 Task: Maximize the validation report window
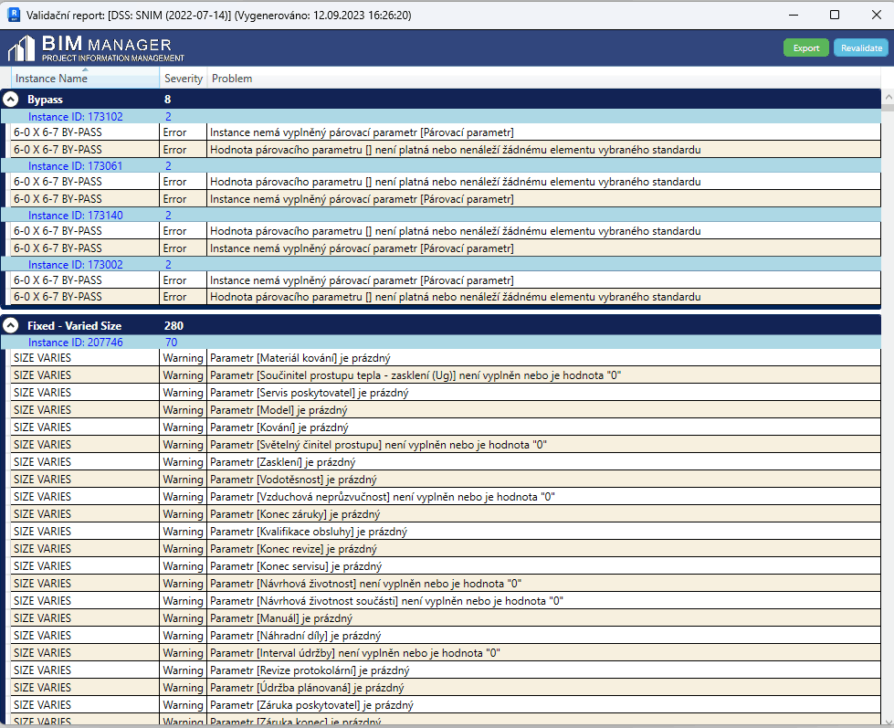tap(834, 15)
